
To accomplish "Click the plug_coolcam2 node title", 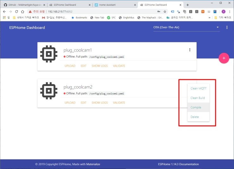I will (78, 87).
